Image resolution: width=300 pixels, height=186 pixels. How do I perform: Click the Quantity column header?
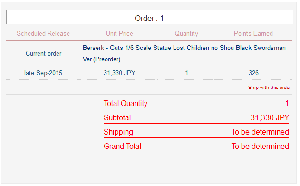coord(186,33)
